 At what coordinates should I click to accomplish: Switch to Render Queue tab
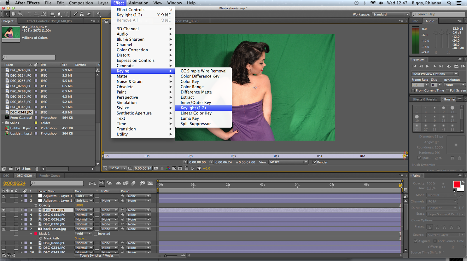(50, 176)
